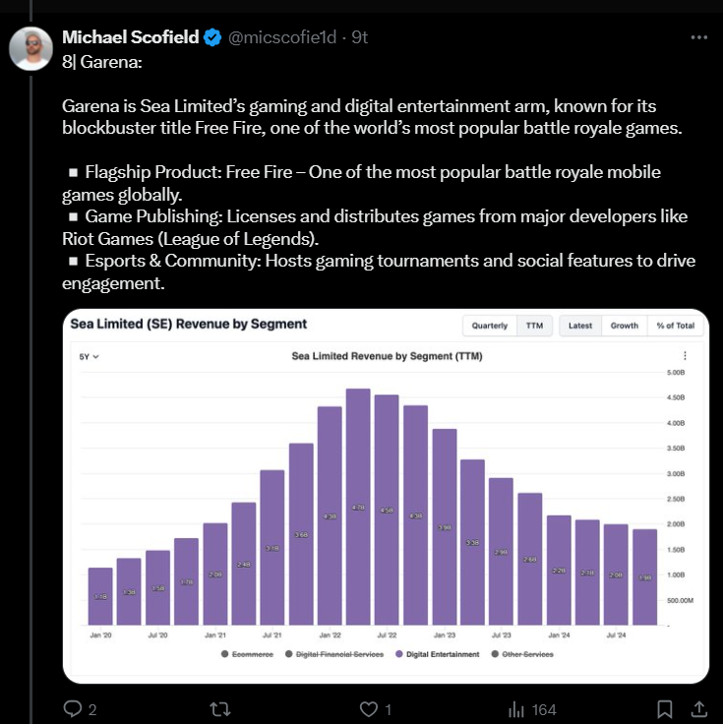Screen dimensions: 723x724
Task: Bookmark this tweet
Action: pos(665,708)
